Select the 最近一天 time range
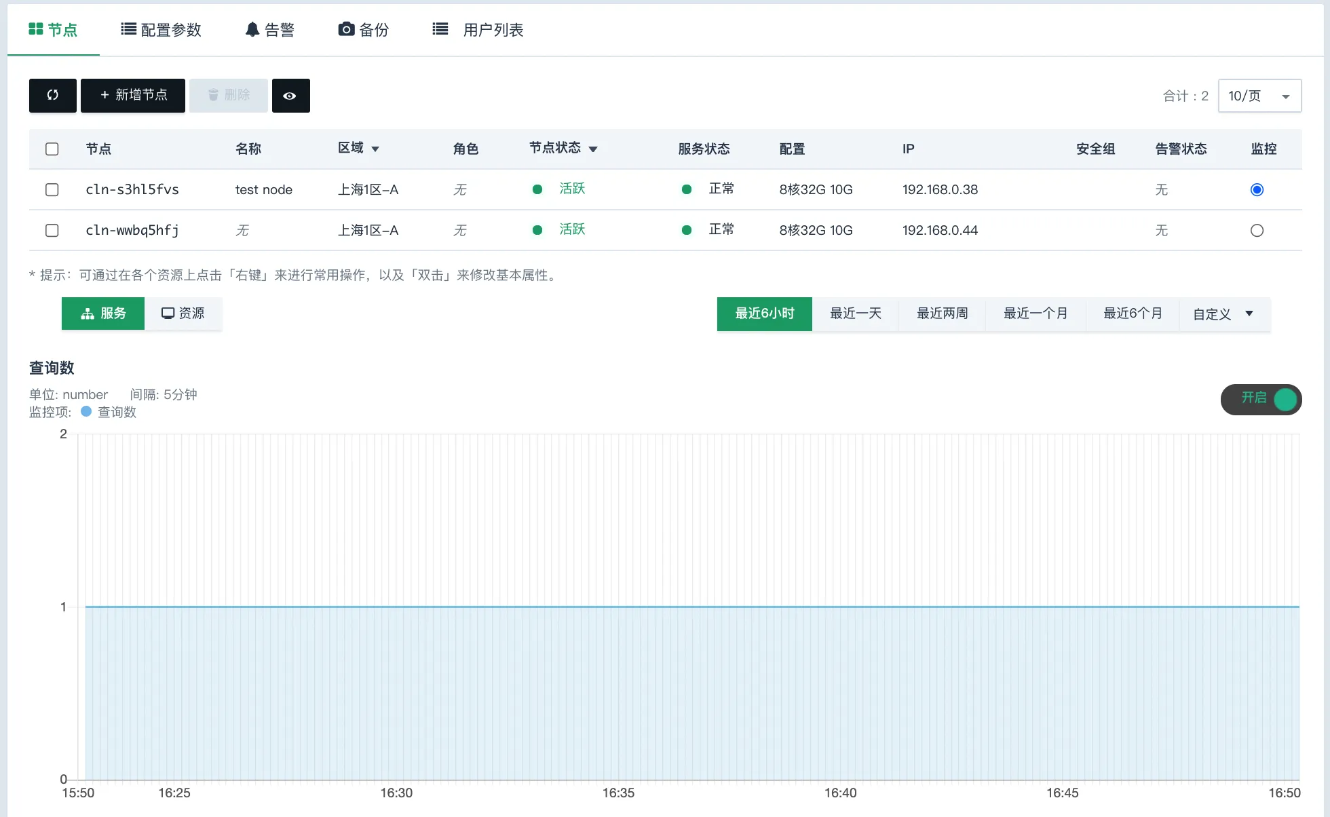 855,313
